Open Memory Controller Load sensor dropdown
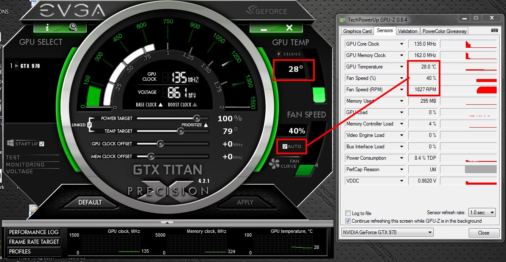 pyautogui.click(x=401, y=124)
